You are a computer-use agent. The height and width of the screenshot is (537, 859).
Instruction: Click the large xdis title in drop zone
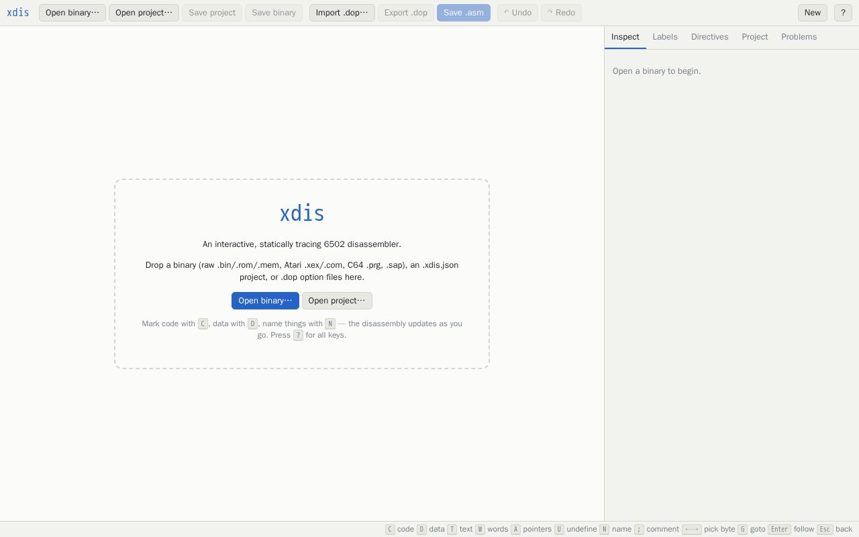click(302, 213)
